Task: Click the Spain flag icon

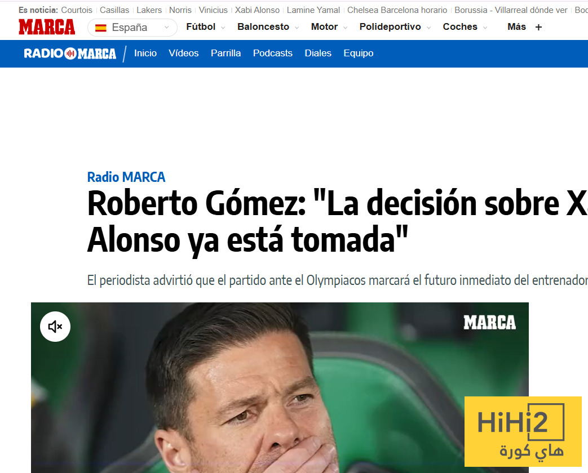Action: pos(101,28)
